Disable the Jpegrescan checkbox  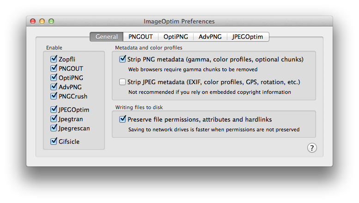click(x=54, y=128)
